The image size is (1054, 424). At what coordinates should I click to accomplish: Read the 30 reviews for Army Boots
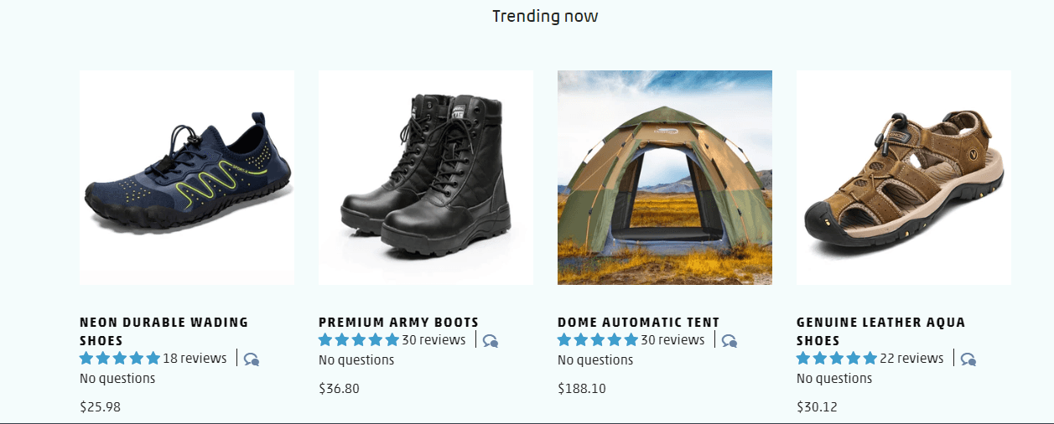tap(434, 340)
